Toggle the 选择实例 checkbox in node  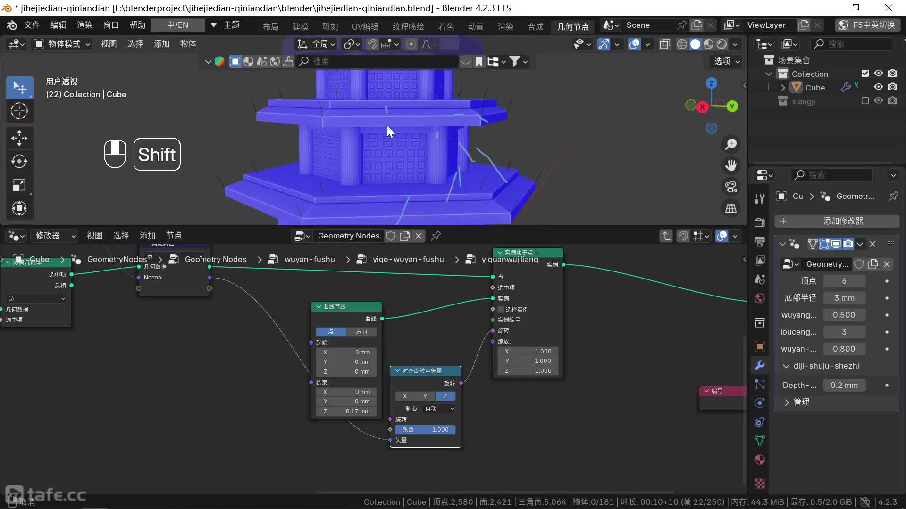pos(501,309)
